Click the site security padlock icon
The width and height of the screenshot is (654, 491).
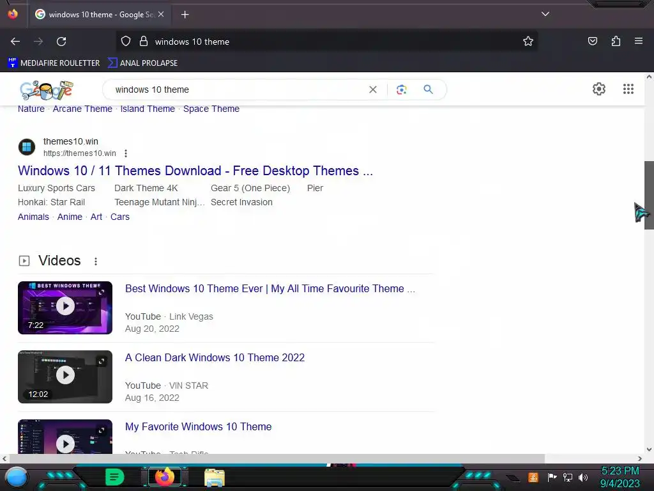144,42
